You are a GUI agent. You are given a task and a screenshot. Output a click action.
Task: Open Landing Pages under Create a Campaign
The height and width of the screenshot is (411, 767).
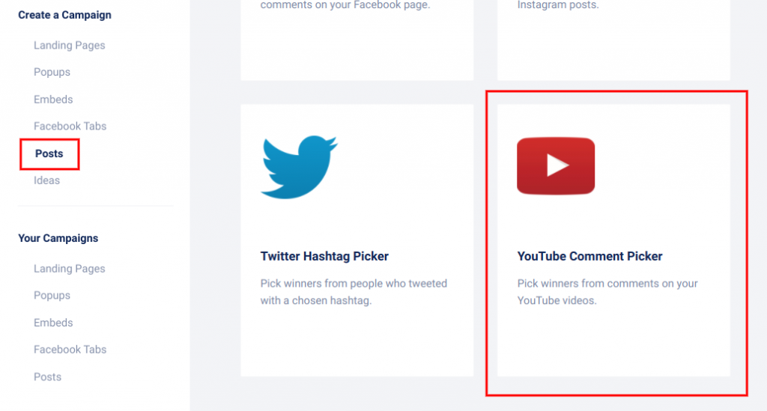70,46
